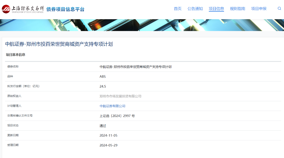Open the 规则指南 menu item
The image size is (284, 158).
237,9
